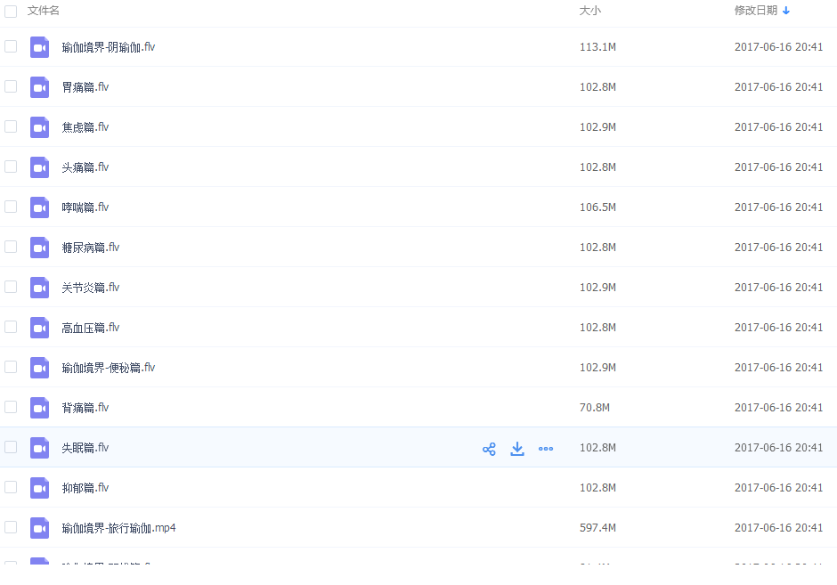Click the 106.5M size value
837x585 pixels.
click(x=597, y=207)
